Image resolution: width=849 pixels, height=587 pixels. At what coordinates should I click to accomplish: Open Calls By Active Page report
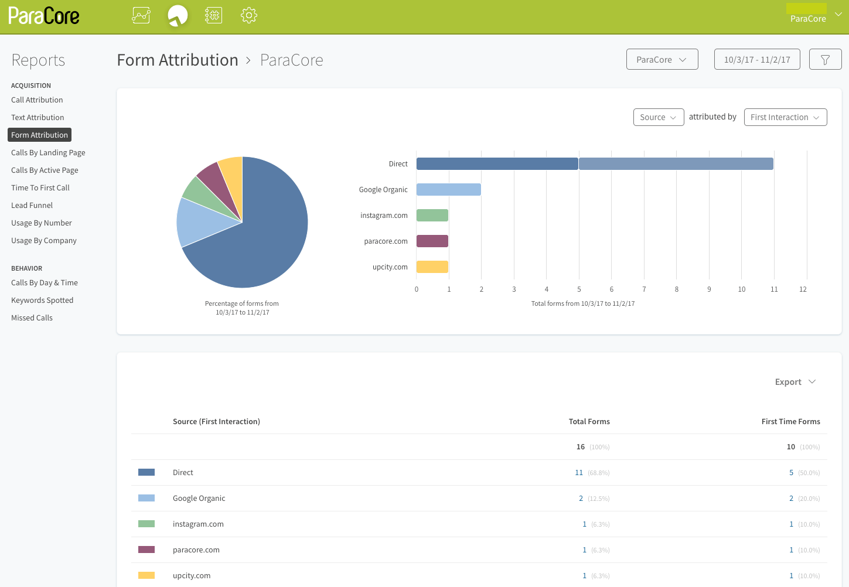45,170
